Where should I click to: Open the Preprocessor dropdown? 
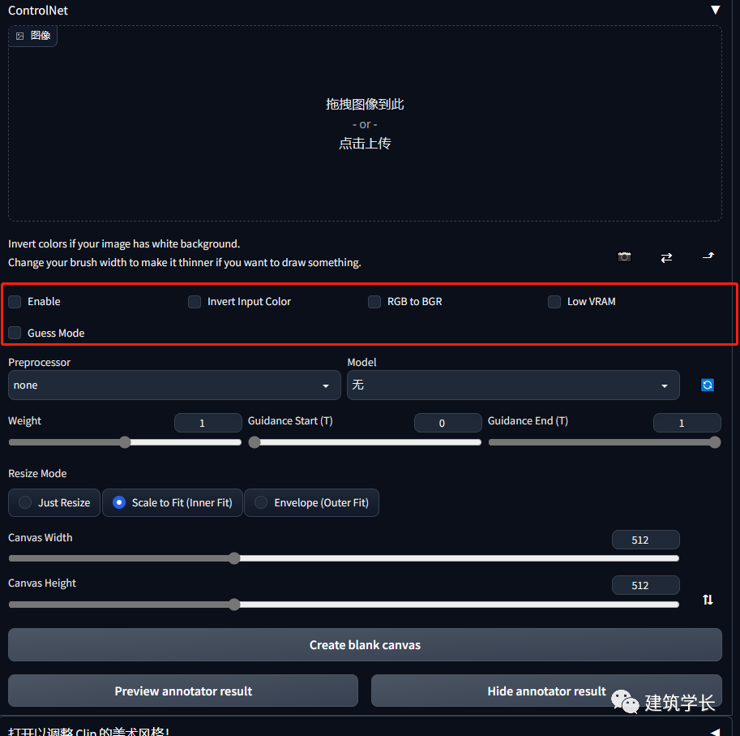coord(173,385)
